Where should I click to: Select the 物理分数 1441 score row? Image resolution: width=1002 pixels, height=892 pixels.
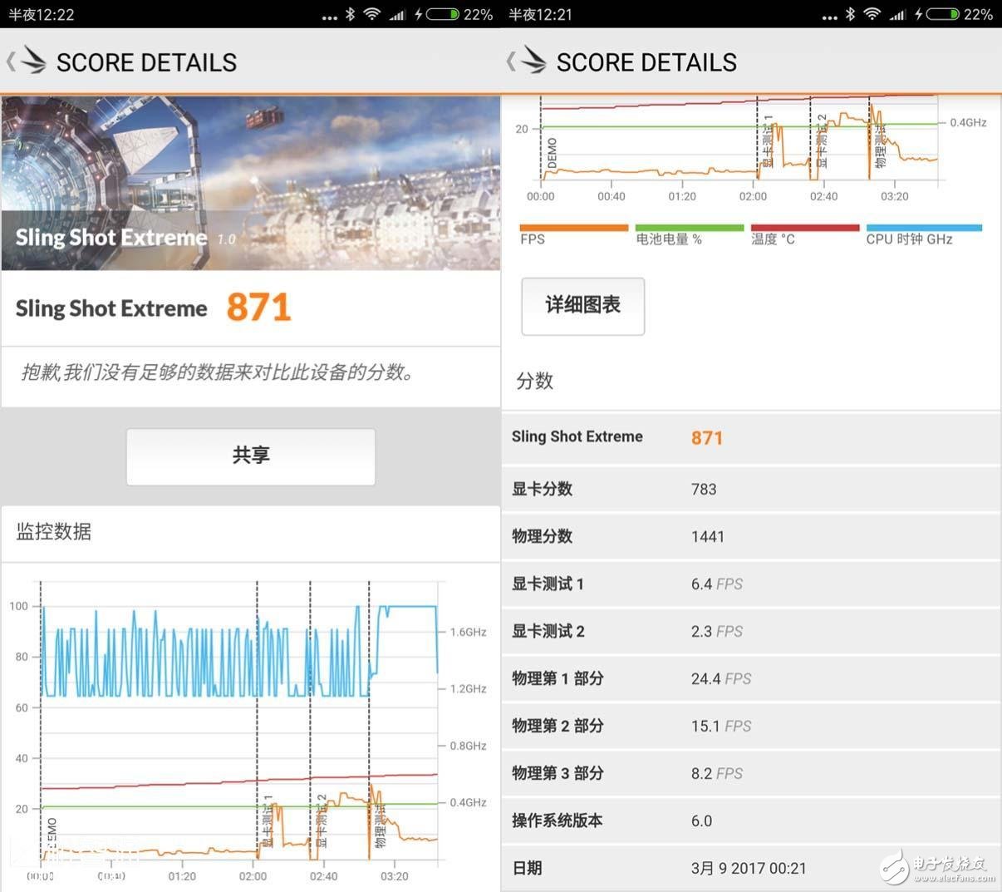[750, 536]
